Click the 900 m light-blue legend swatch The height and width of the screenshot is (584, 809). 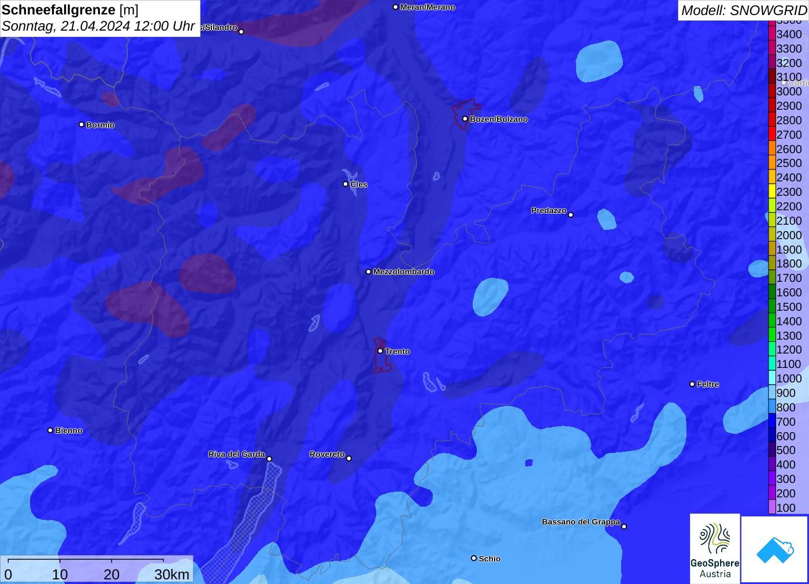point(772,393)
